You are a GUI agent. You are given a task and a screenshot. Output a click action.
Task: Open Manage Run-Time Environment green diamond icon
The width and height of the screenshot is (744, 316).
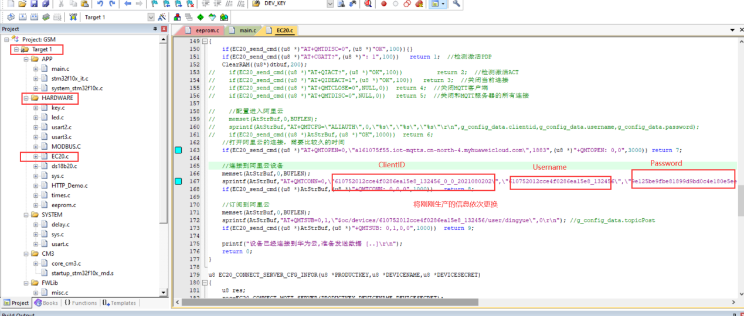[x=201, y=17]
